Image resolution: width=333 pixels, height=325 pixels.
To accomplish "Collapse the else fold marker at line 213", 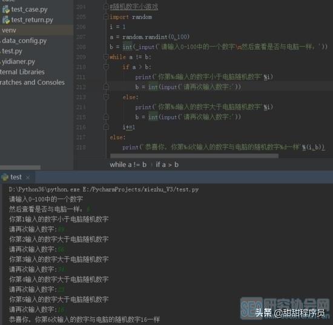I will (106, 97).
